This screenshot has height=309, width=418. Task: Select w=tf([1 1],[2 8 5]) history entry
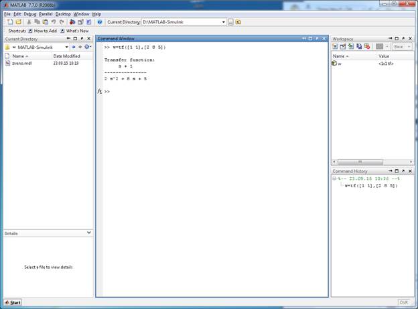point(371,186)
